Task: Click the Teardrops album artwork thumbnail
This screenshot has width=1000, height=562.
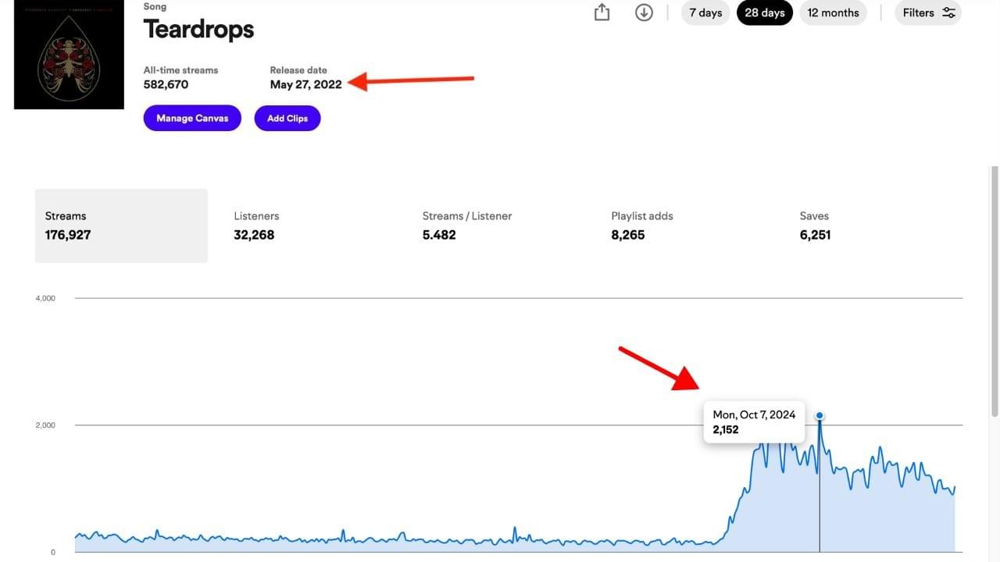Action: pyautogui.click(x=69, y=54)
